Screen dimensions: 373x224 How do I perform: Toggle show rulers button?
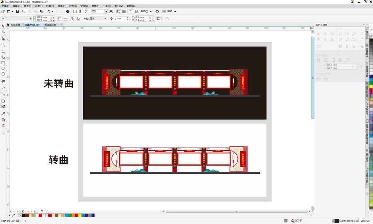pyautogui.click(x=118, y=12)
